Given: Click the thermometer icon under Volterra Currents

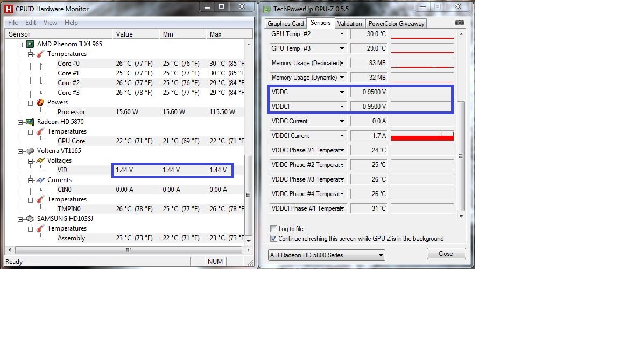Looking at the screenshot, I should coord(40,199).
